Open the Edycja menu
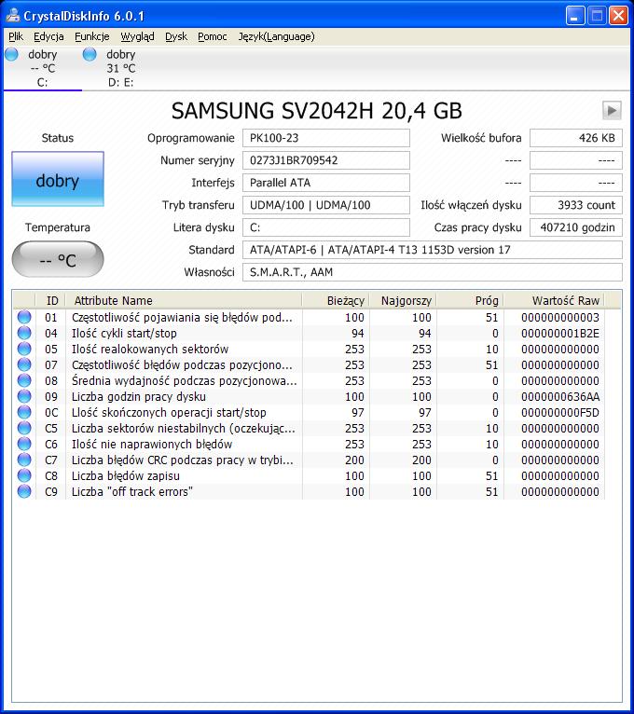The height and width of the screenshot is (714, 634). [x=48, y=36]
